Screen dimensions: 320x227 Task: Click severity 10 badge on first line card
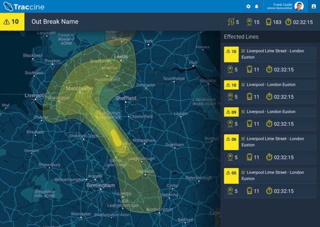point(231,54)
